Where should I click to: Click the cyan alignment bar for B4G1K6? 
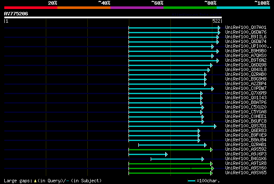[x=177, y=159]
